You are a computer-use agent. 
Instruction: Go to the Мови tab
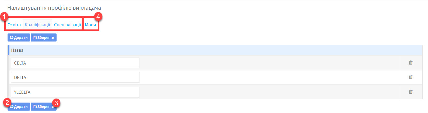point(91,25)
